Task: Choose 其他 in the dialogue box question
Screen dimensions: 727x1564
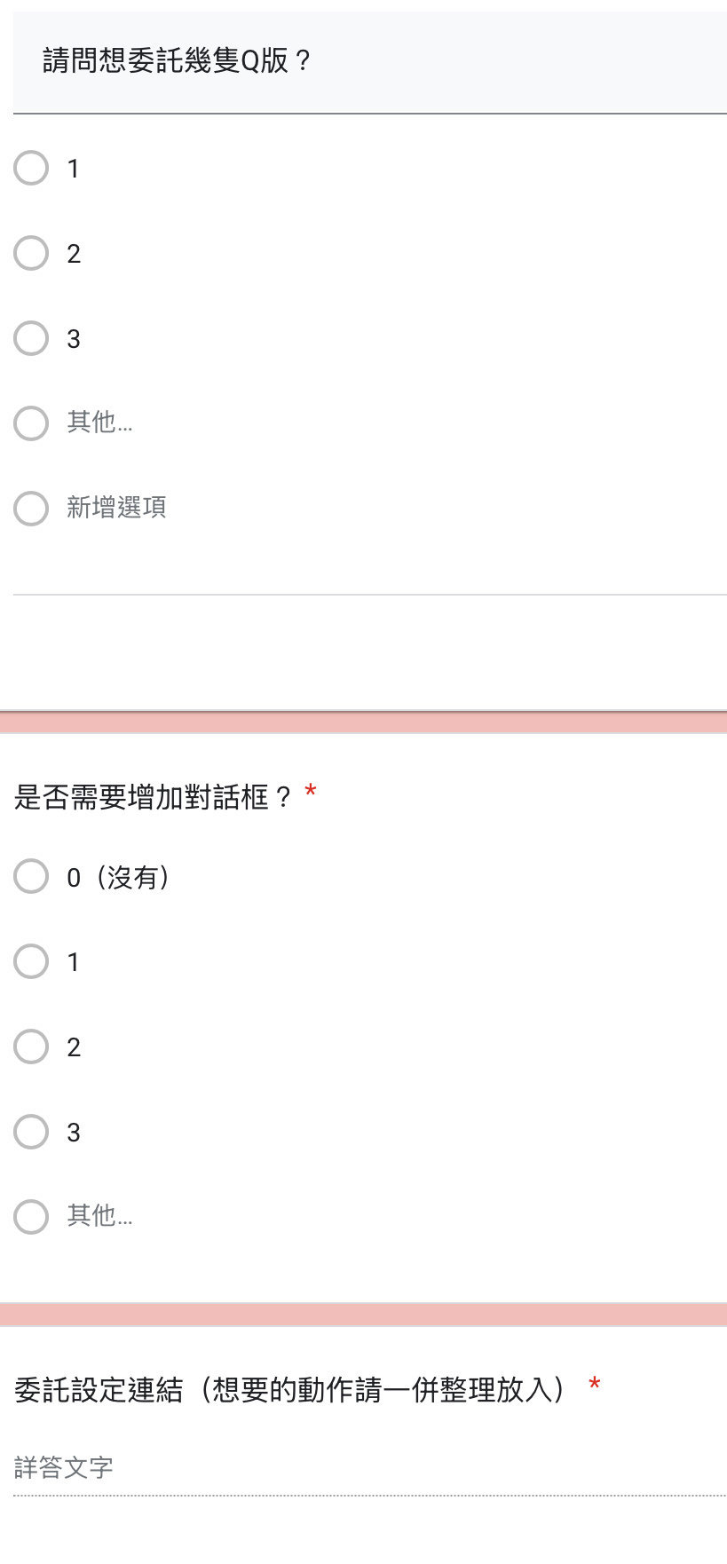Action: click(31, 1217)
